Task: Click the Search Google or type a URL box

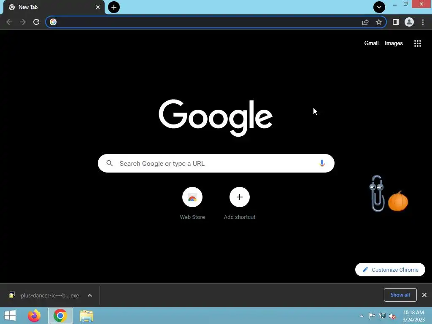Action: (216, 163)
